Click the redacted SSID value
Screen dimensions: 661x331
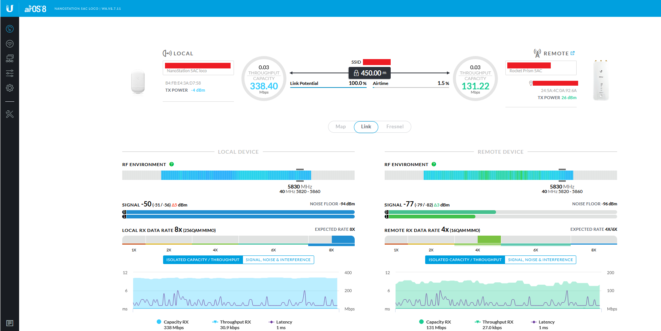click(377, 62)
